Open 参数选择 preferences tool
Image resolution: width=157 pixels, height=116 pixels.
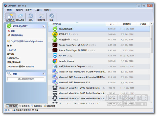[41, 17]
